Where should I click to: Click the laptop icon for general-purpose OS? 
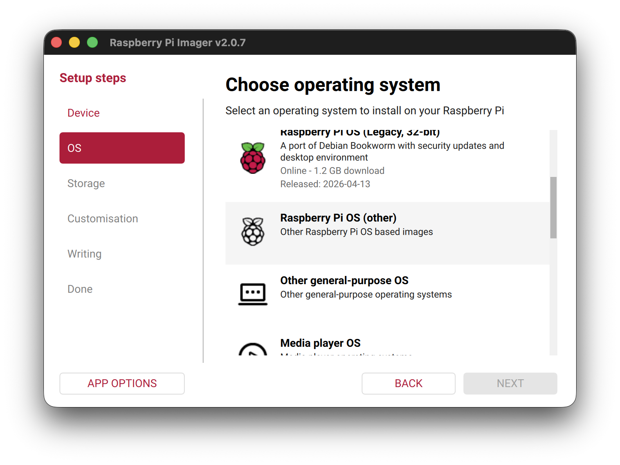(x=253, y=294)
